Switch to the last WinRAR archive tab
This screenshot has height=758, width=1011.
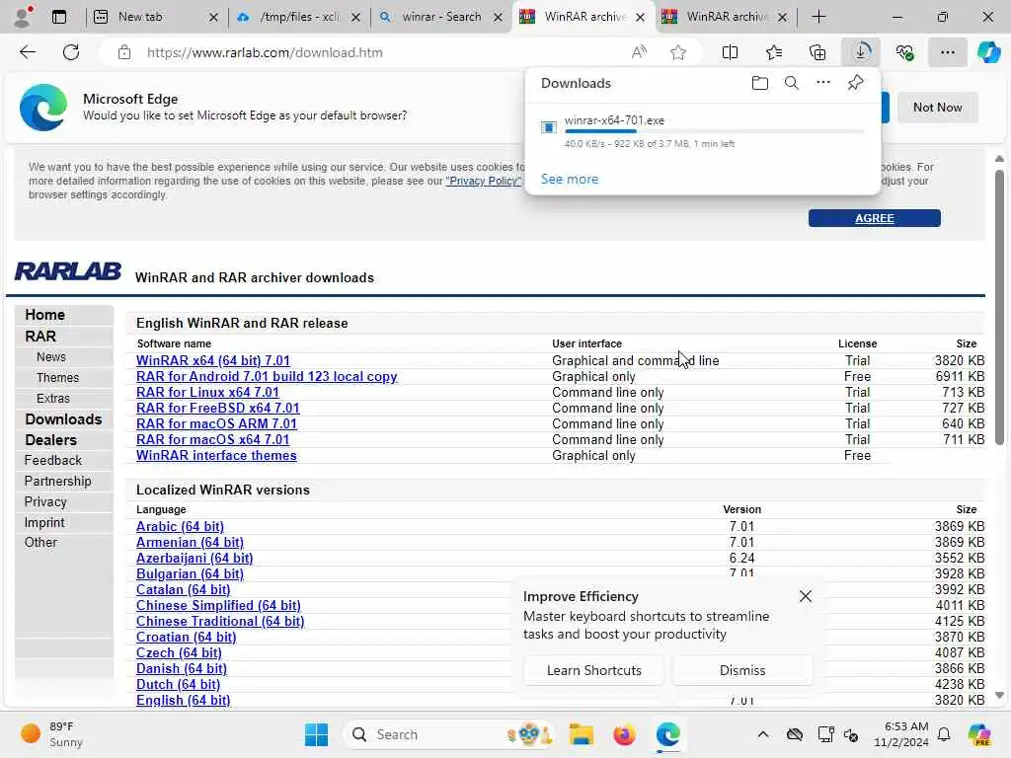pyautogui.click(x=727, y=17)
